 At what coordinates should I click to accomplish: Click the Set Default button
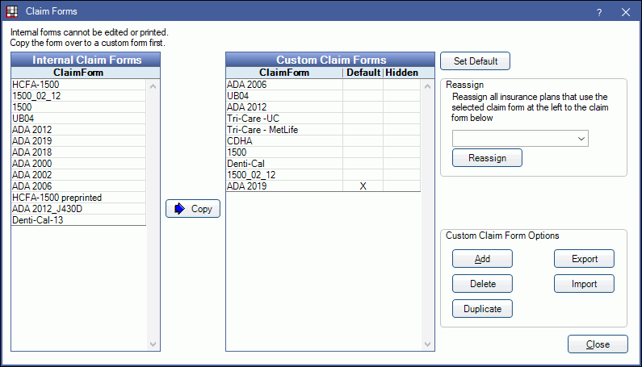(475, 61)
